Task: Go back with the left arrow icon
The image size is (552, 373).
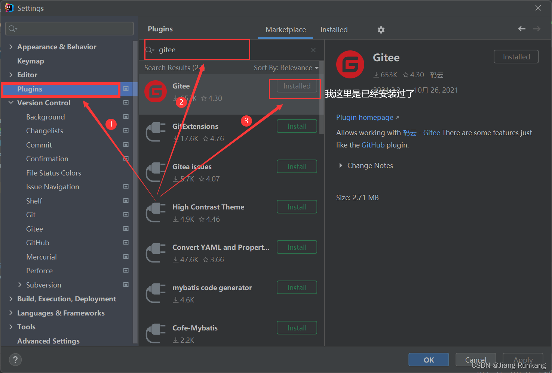Action: click(522, 29)
